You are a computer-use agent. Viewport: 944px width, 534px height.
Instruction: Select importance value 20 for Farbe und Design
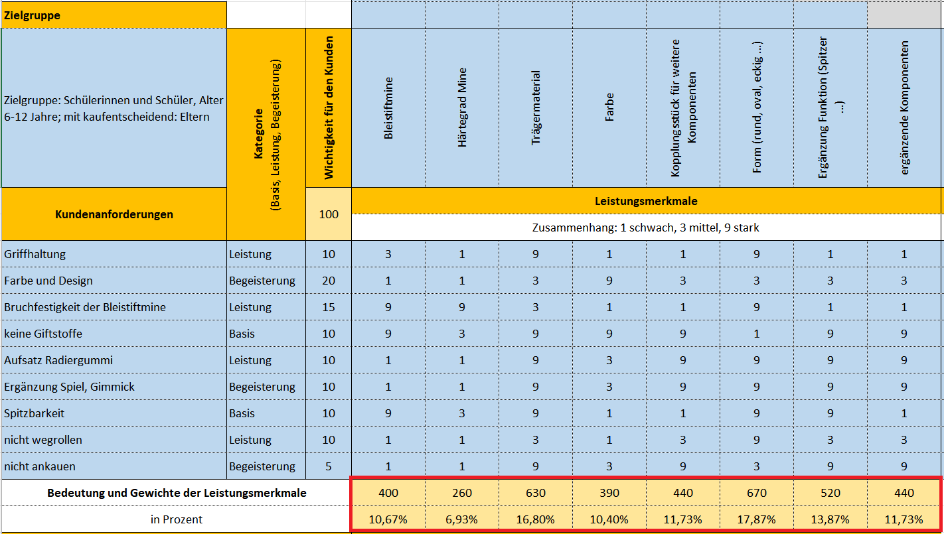click(329, 281)
